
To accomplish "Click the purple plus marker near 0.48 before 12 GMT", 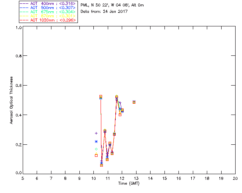I will [x=120, y=103].
